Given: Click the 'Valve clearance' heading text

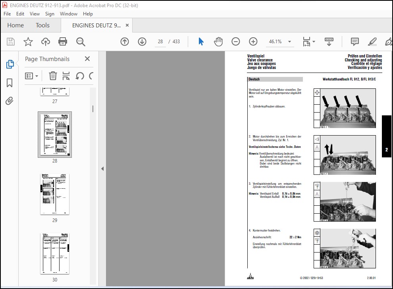Looking at the screenshot, I should [x=260, y=60].
